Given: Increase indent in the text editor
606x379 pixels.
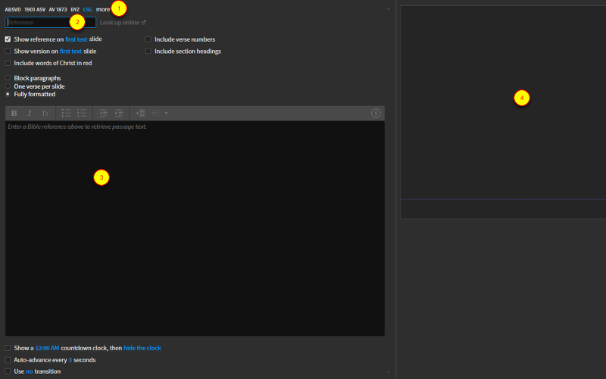Looking at the screenshot, I should pyautogui.click(x=119, y=113).
